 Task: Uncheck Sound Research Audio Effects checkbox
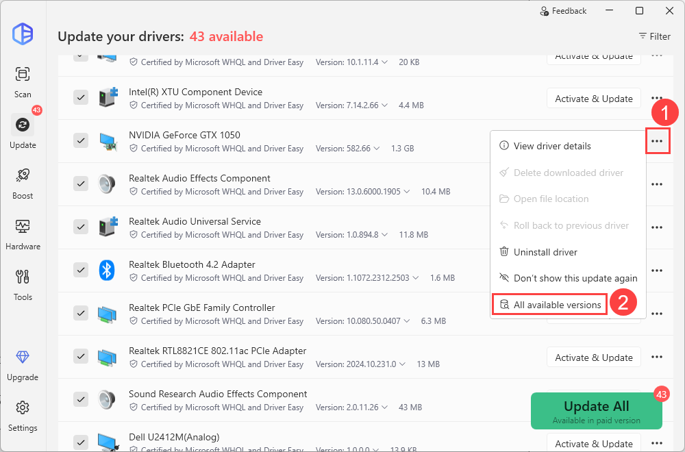pos(81,399)
